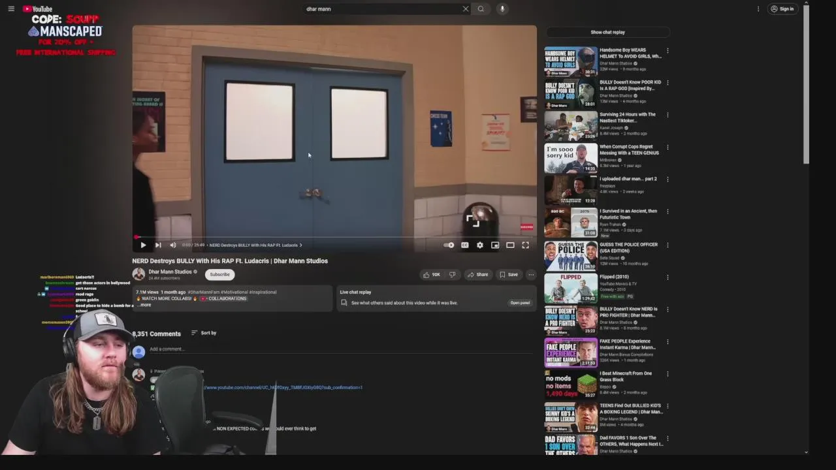Click the Add a comment field
This screenshot has width=836, height=470.
340,349
